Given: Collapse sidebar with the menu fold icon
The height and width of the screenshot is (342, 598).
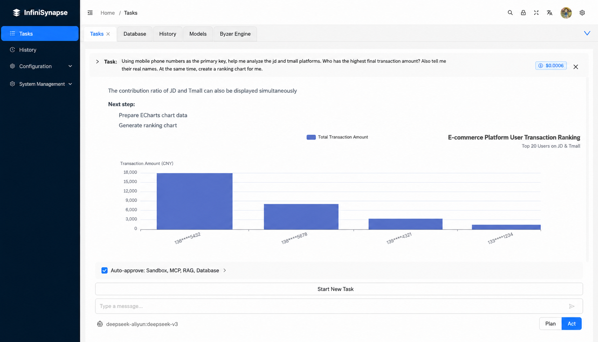Looking at the screenshot, I should click(90, 13).
